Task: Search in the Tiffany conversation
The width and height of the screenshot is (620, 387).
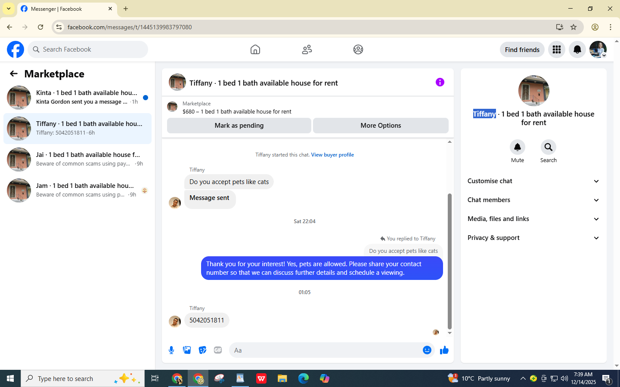Action: tap(549, 147)
